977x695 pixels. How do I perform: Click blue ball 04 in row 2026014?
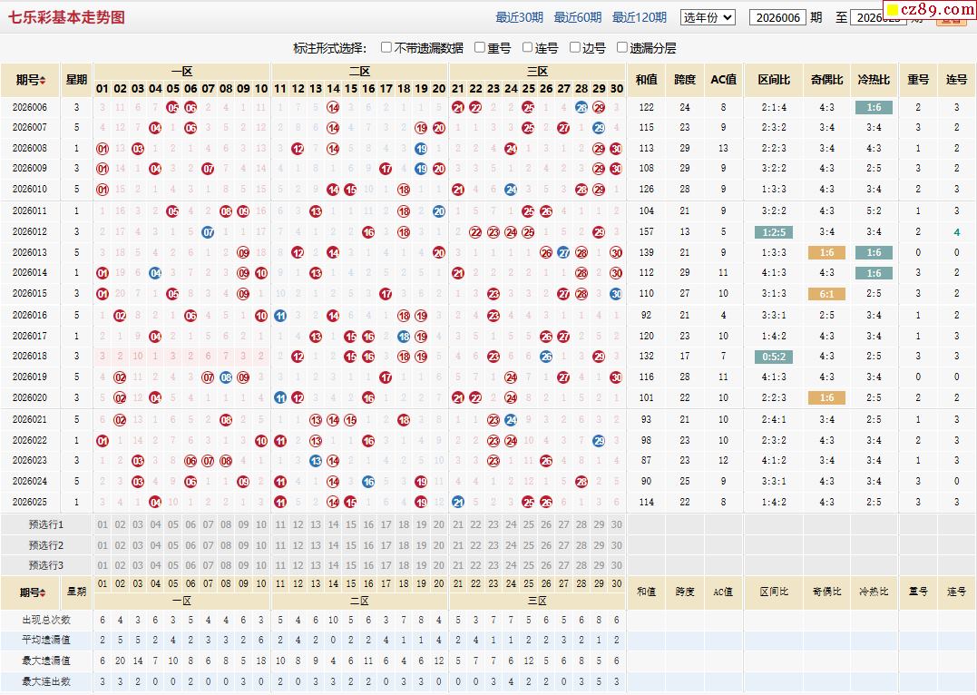tap(155, 272)
